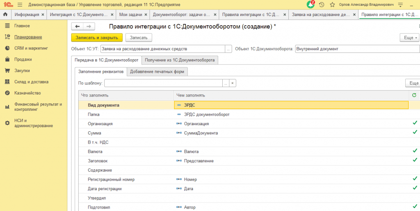Select ЗРДС документооборот value

[207, 114]
